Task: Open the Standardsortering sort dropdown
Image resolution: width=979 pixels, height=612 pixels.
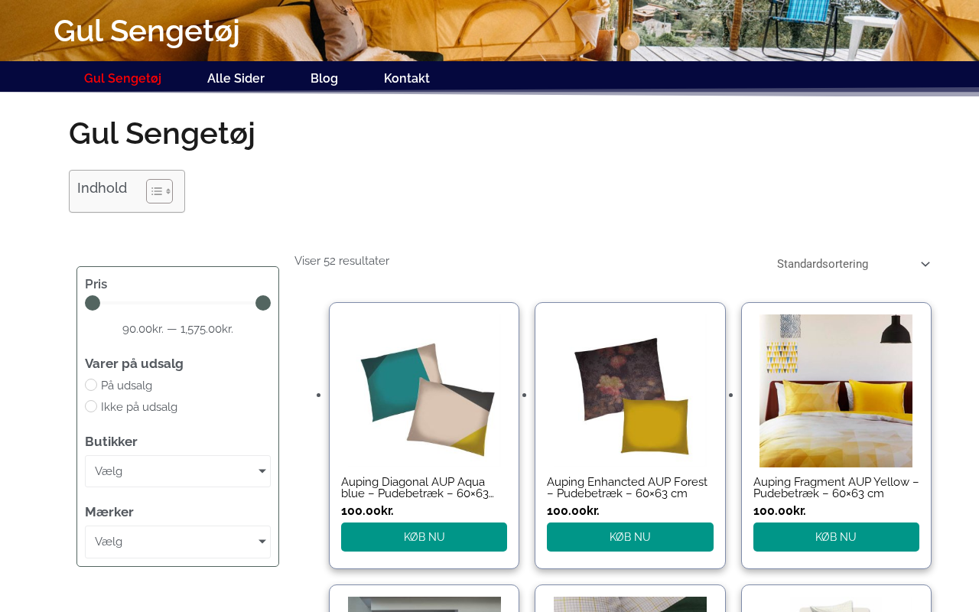Action: [854, 264]
